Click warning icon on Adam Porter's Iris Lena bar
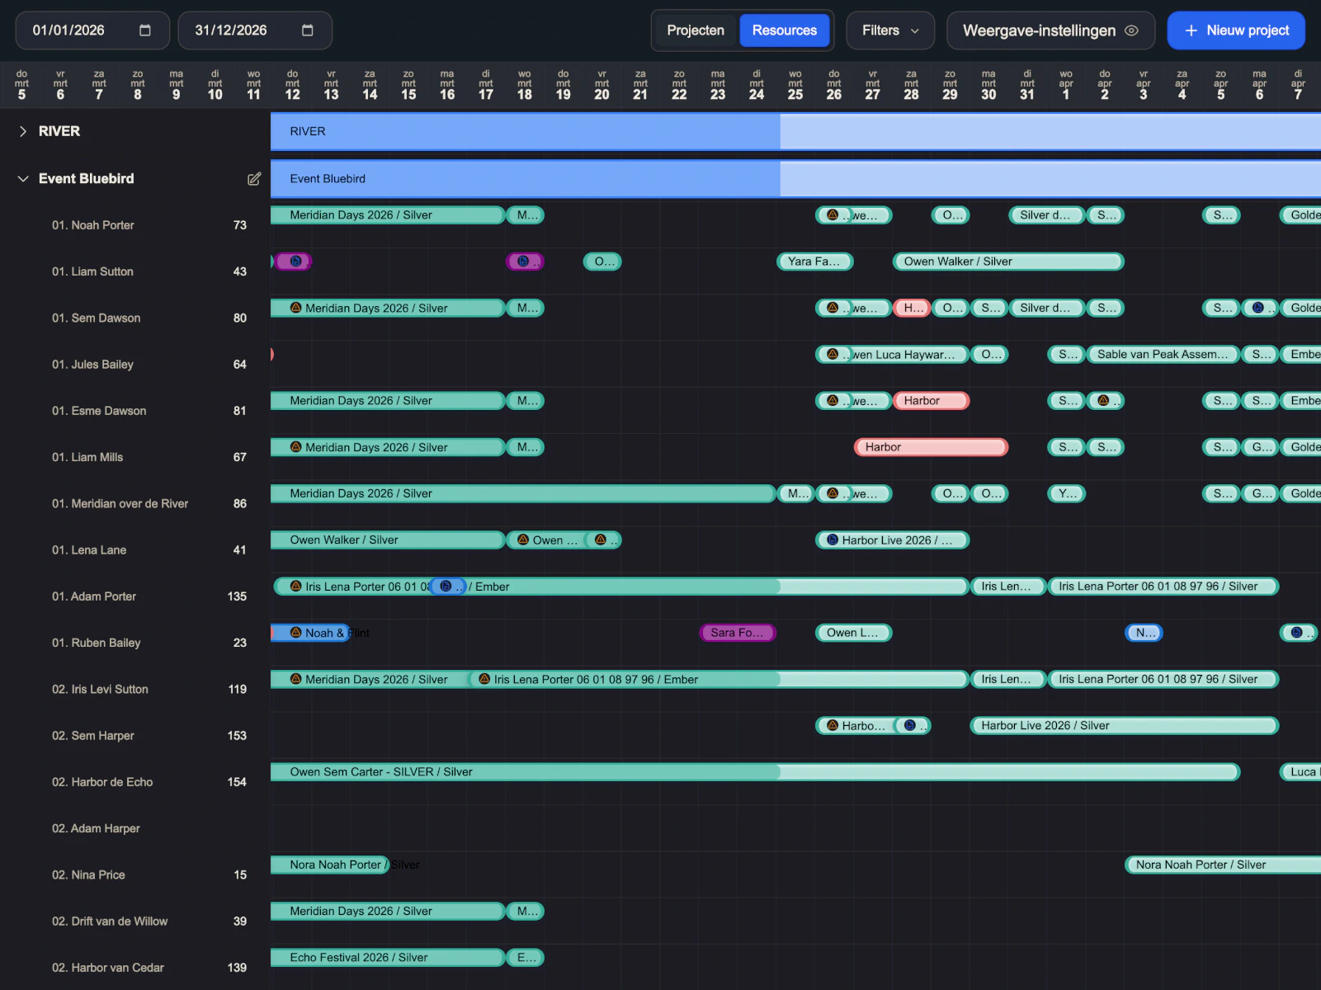Viewport: 1321px width, 990px height. [295, 586]
